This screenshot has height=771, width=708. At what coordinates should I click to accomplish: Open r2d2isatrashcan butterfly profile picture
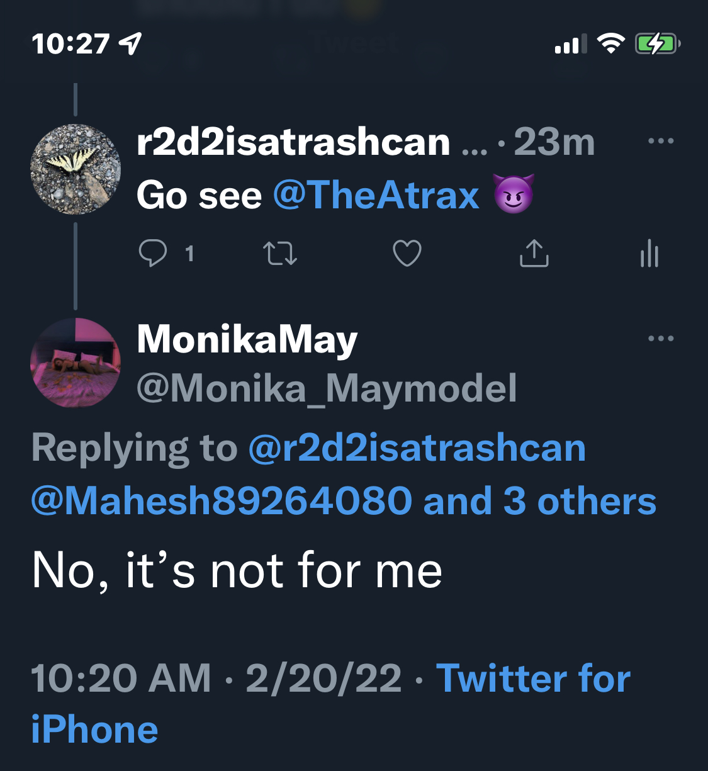coord(76,169)
